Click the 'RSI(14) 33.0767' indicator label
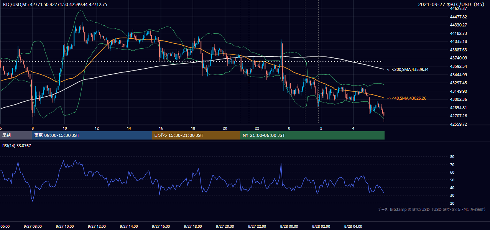Screen dimensions: 490x230 [x=17, y=146]
